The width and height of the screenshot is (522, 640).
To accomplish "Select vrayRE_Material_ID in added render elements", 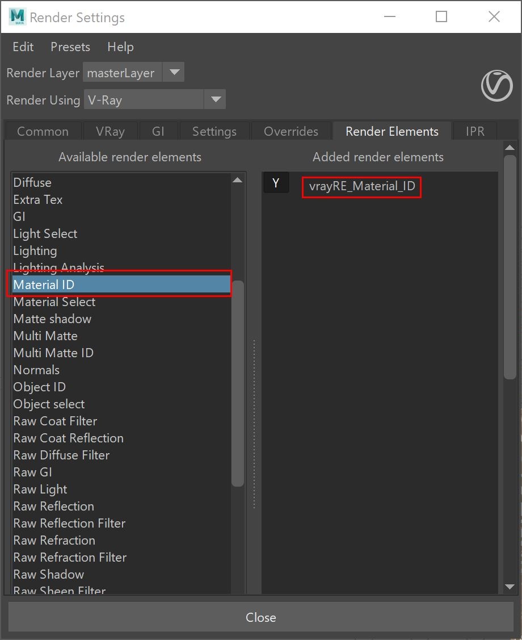I will [362, 186].
